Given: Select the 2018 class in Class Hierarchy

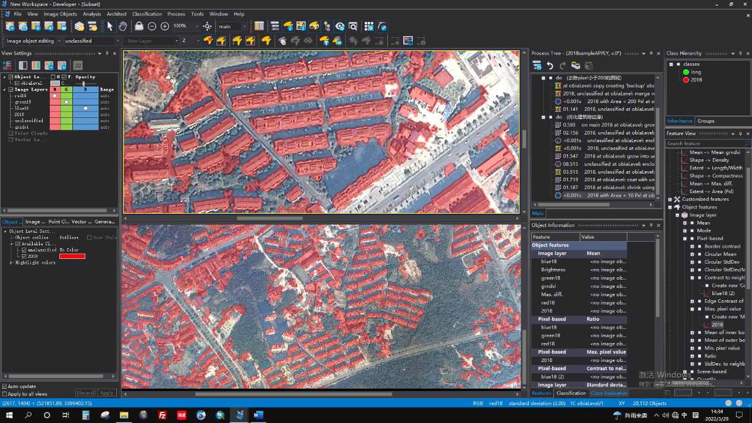Looking at the screenshot, I should pos(696,79).
